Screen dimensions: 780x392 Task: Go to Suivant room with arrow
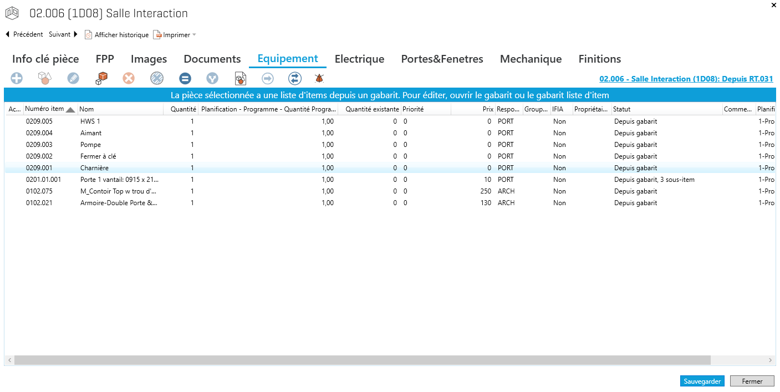[x=63, y=34]
